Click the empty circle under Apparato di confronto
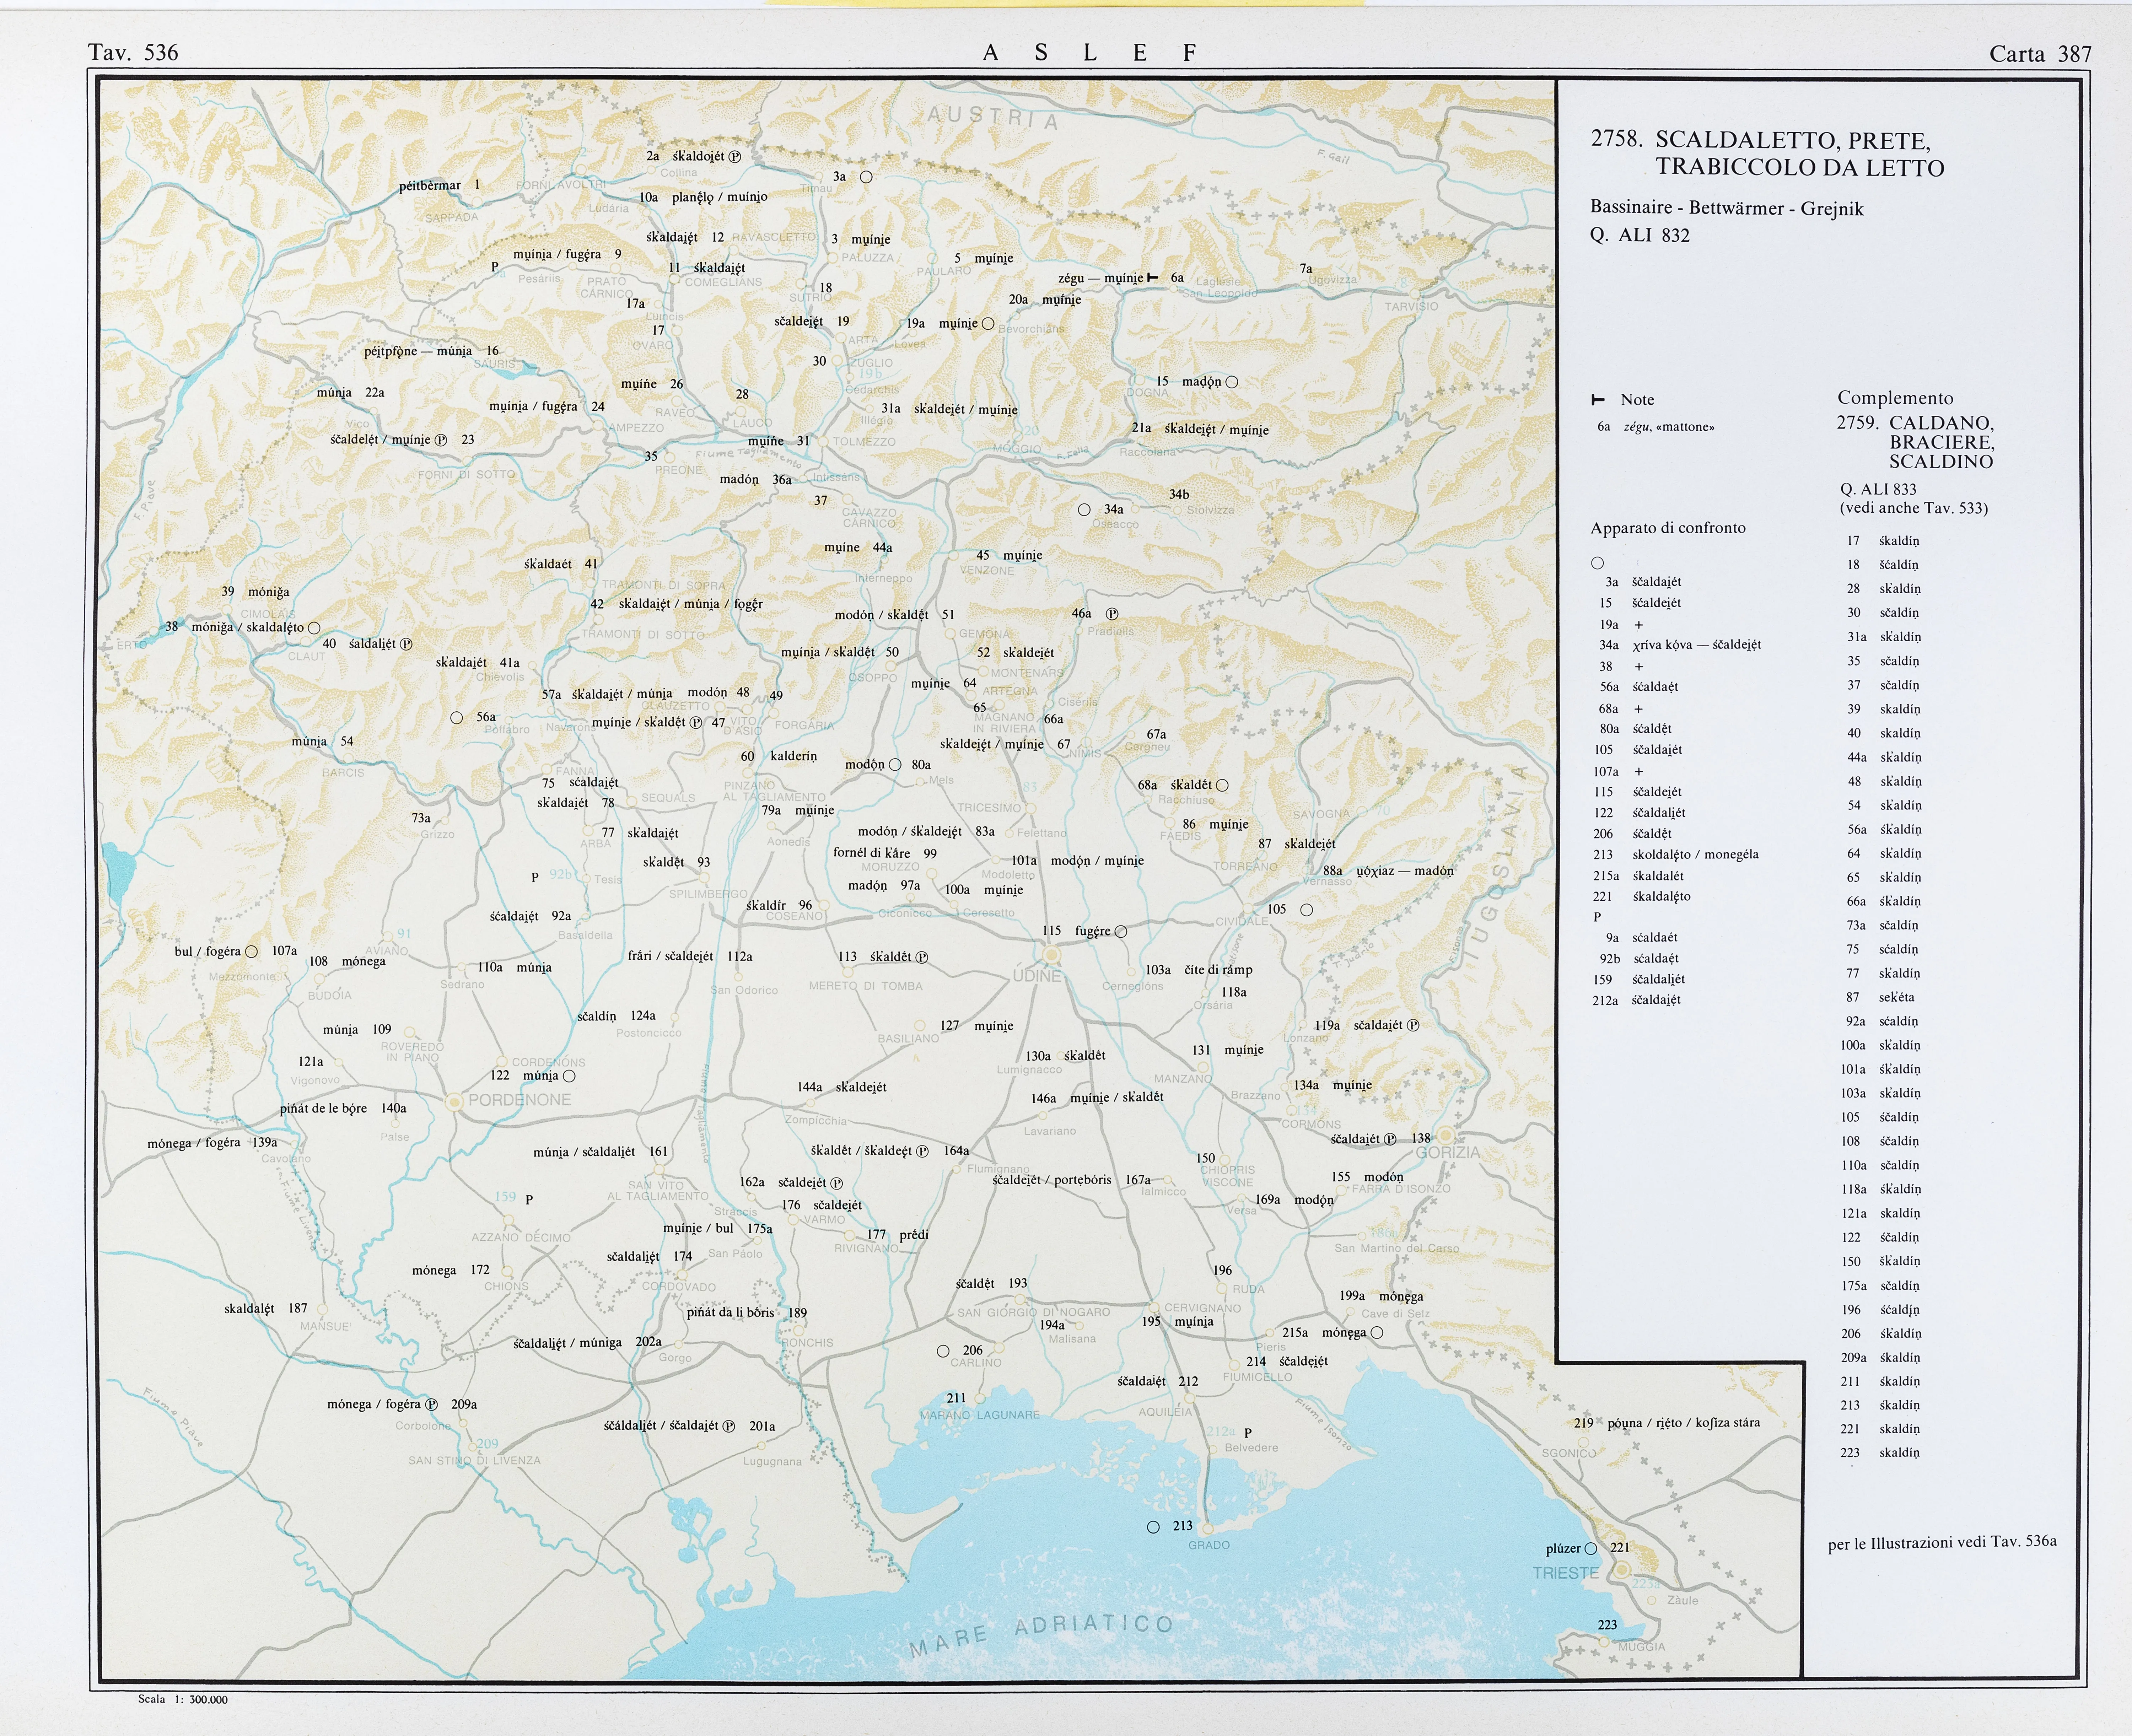This screenshot has width=2132, height=1736. 1598,563
